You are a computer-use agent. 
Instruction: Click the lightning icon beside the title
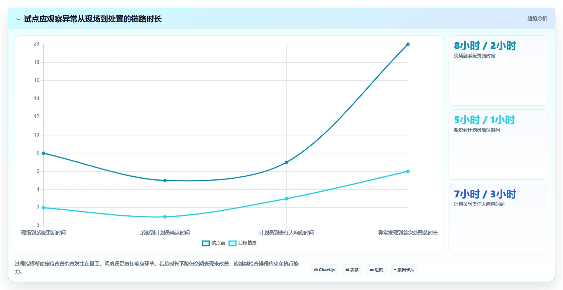click(18, 19)
